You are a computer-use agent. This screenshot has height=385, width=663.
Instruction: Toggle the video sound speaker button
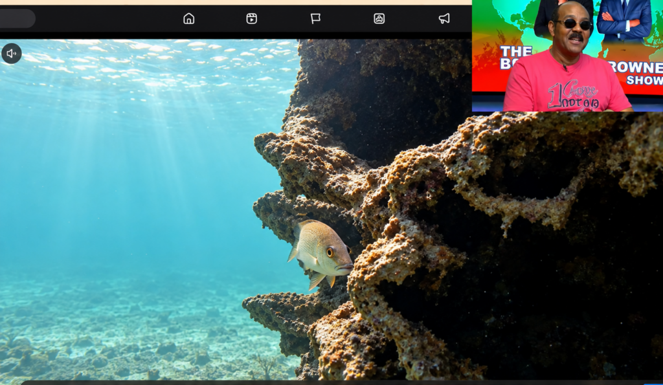coord(12,54)
